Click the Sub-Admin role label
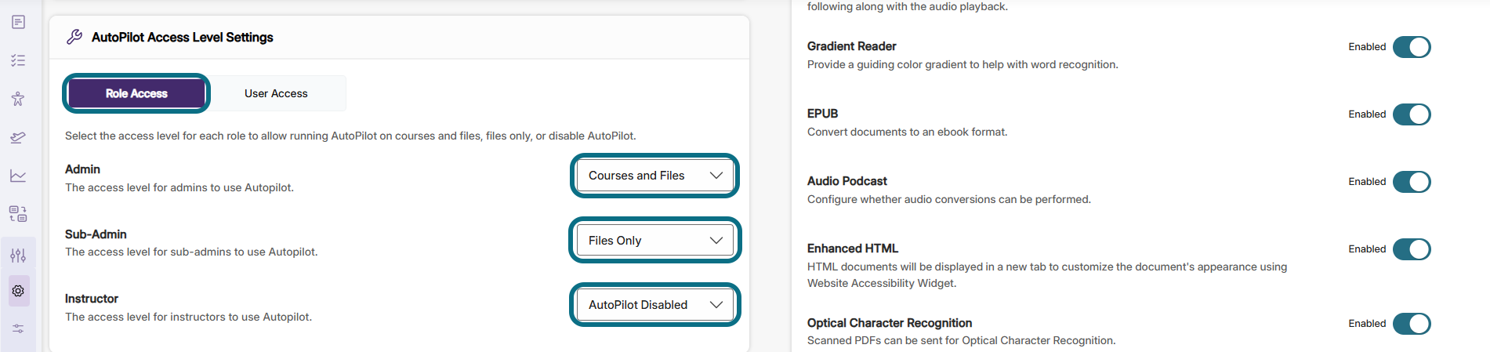The height and width of the screenshot is (352, 1490). click(x=96, y=234)
